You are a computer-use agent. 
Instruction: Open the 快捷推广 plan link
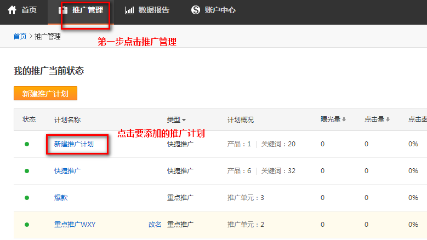tap(67, 171)
